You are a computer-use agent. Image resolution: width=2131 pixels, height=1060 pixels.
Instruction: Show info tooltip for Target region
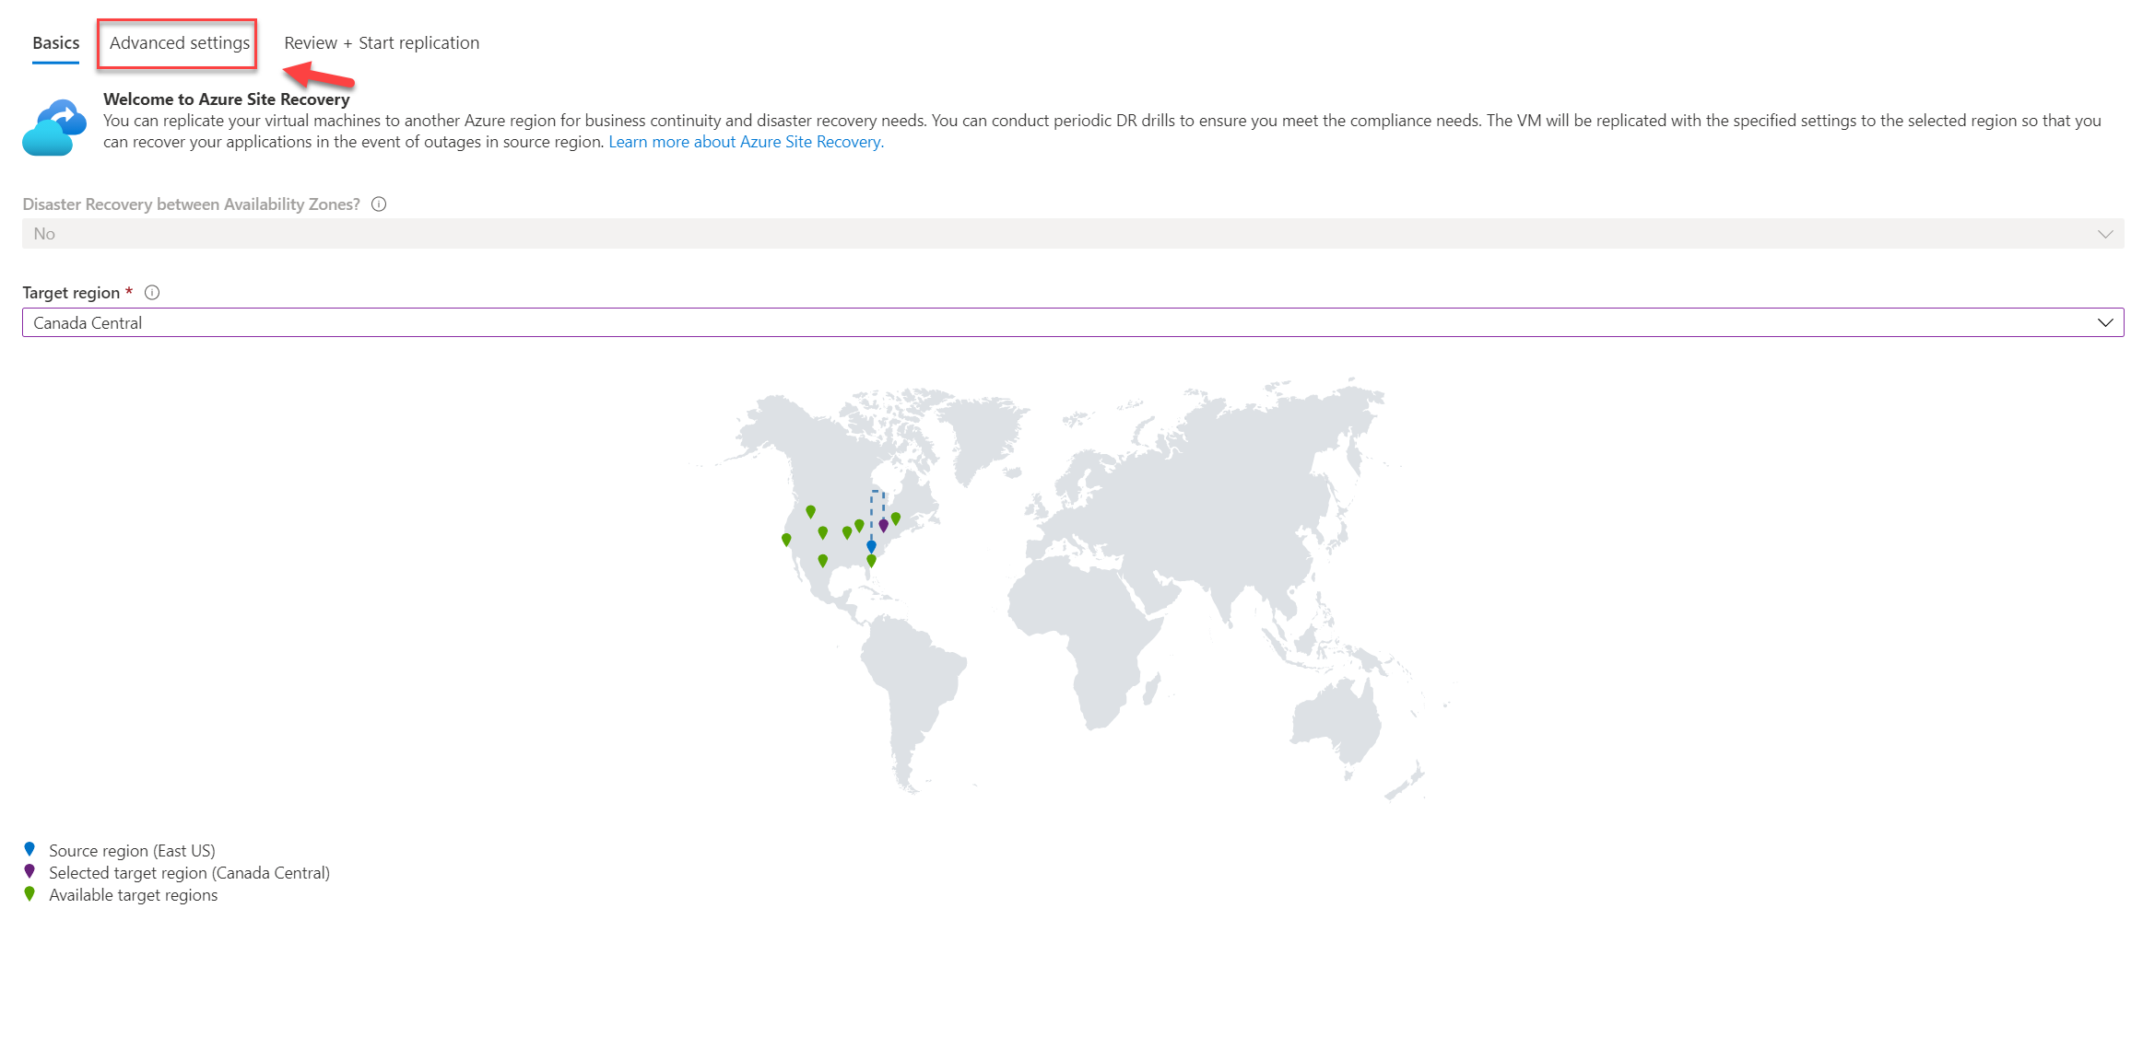[x=152, y=293]
